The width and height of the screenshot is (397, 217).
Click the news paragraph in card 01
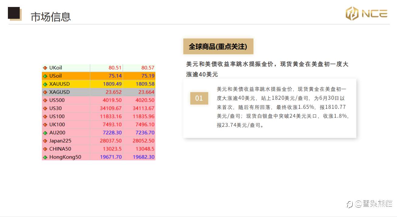coord(283,107)
